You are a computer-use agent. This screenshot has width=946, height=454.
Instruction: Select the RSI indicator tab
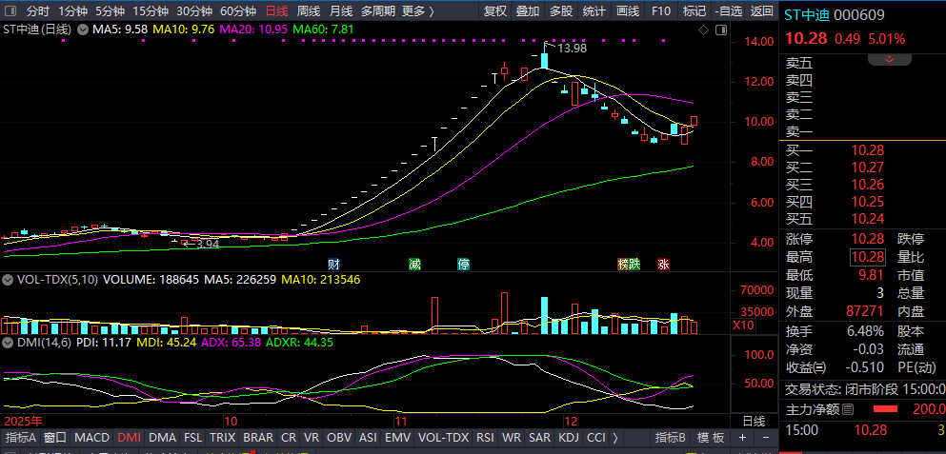tap(485, 437)
